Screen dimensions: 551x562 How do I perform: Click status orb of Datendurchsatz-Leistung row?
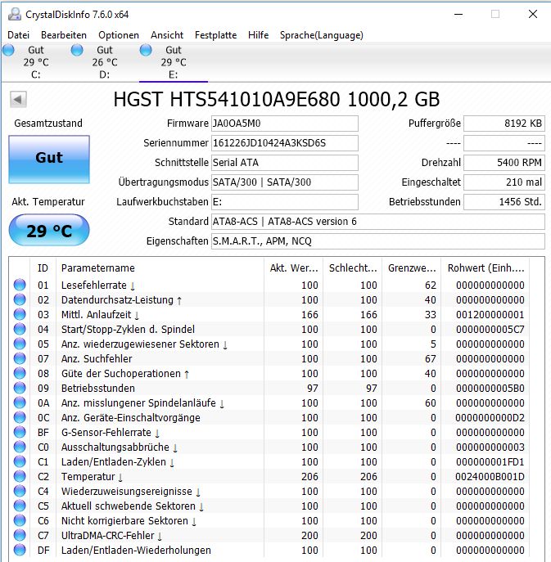pos(20,299)
